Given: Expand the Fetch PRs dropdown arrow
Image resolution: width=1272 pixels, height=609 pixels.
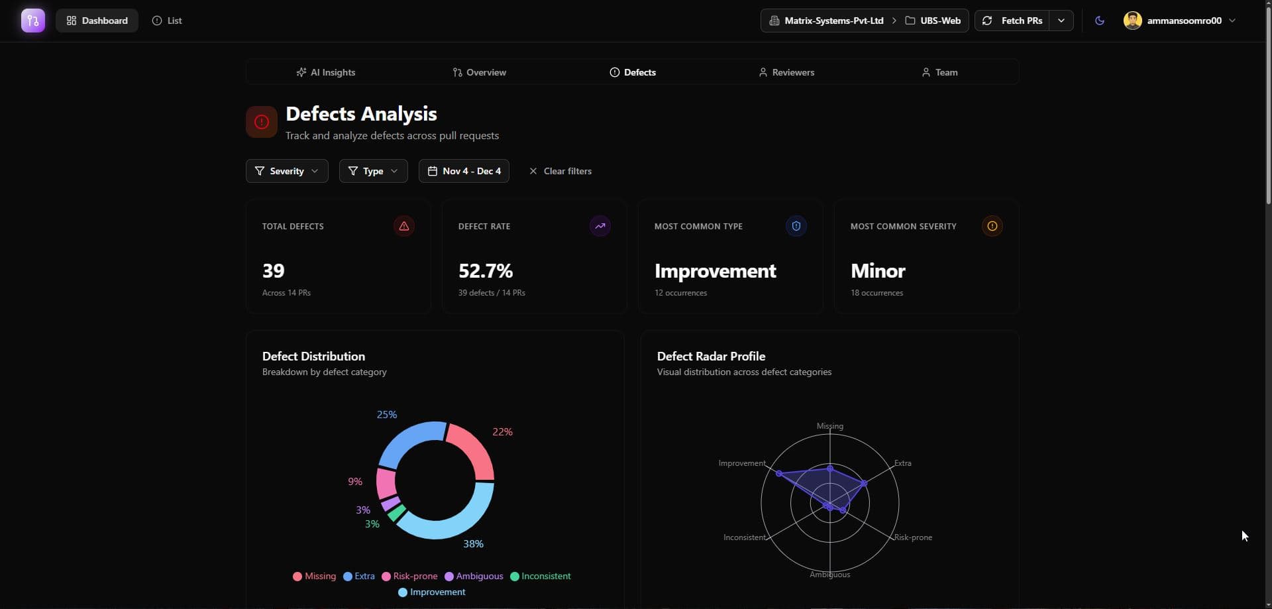Looking at the screenshot, I should tap(1061, 21).
